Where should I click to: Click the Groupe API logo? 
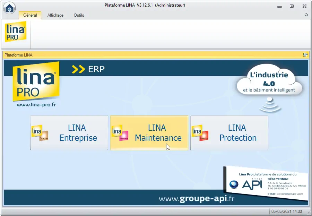click(x=245, y=184)
